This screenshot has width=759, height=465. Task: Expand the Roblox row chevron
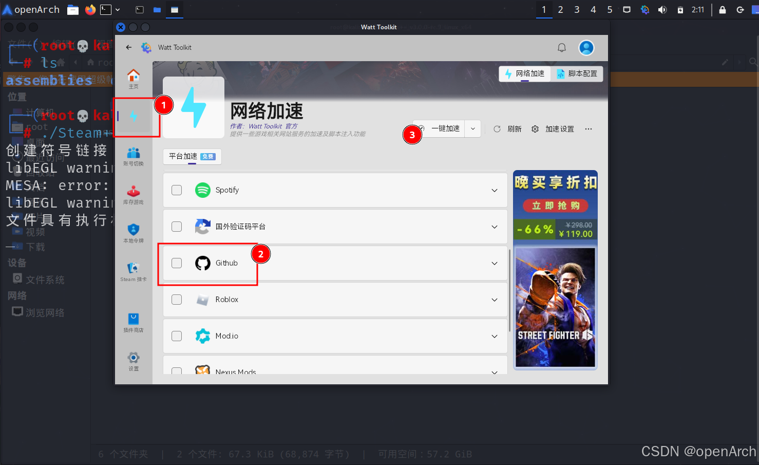point(495,300)
